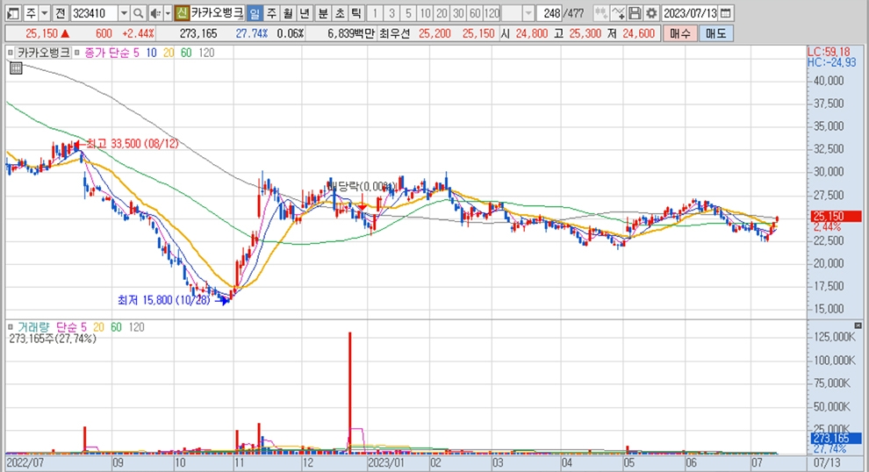Expand the stock code history dropdown
Screen dimensions: 869x472
pos(123,13)
